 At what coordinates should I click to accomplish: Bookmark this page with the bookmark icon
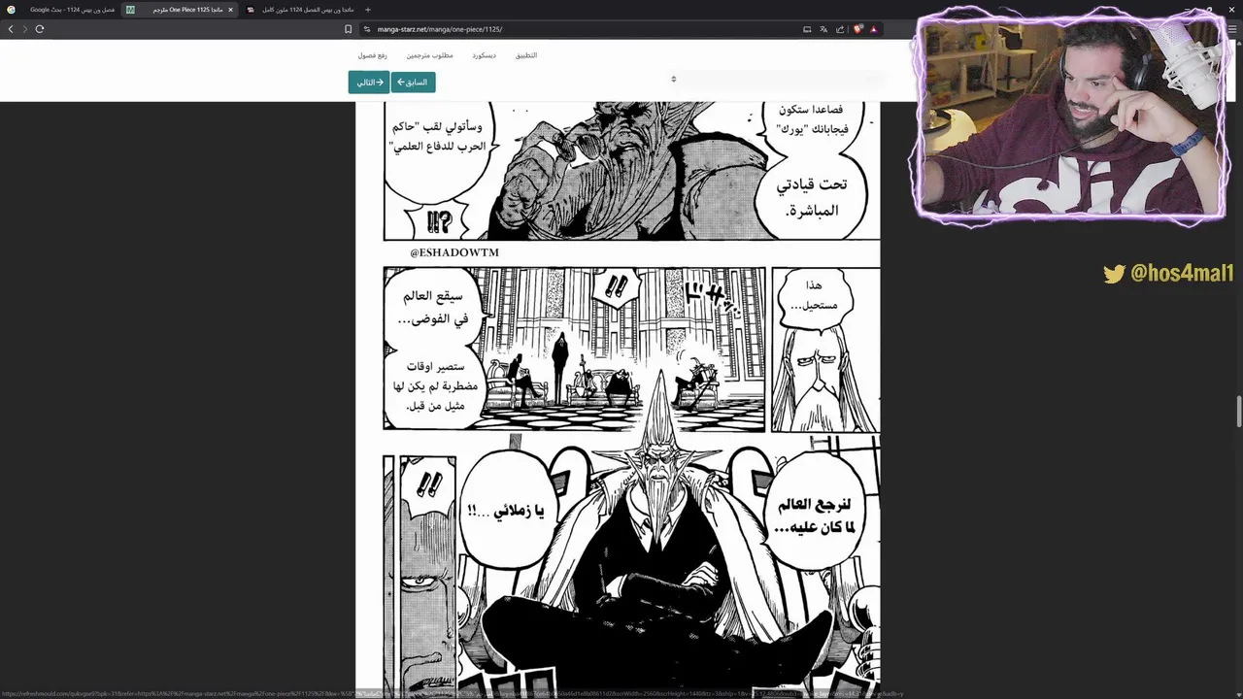pyautogui.click(x=349, y=29)
